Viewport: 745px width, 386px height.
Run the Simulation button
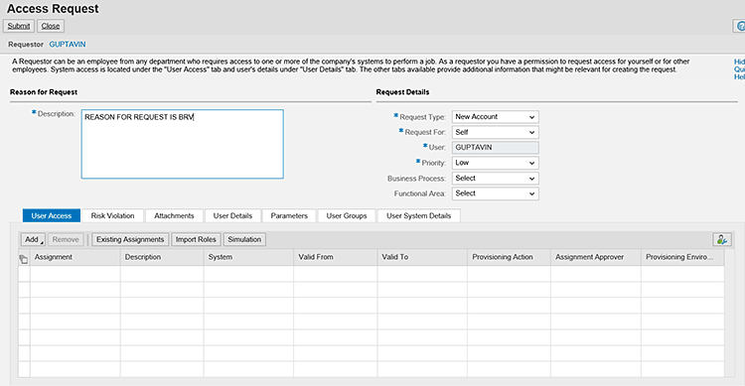pyautogui.click(x=244, y=240)
